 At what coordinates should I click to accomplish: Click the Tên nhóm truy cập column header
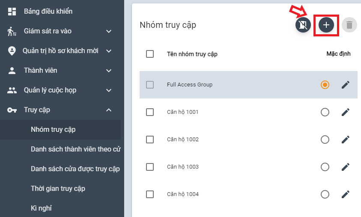point(192,54)
